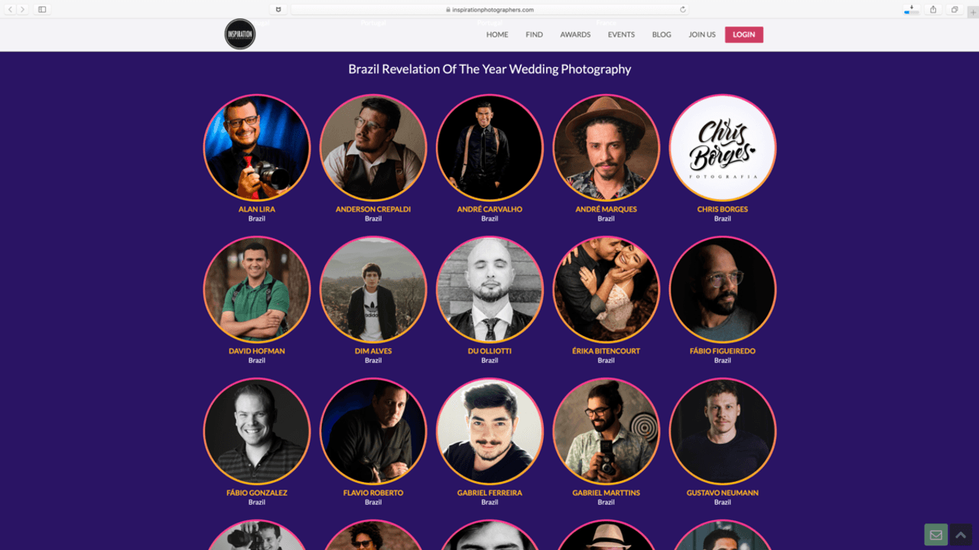Open the FIND menu item

tap(535, 34)
